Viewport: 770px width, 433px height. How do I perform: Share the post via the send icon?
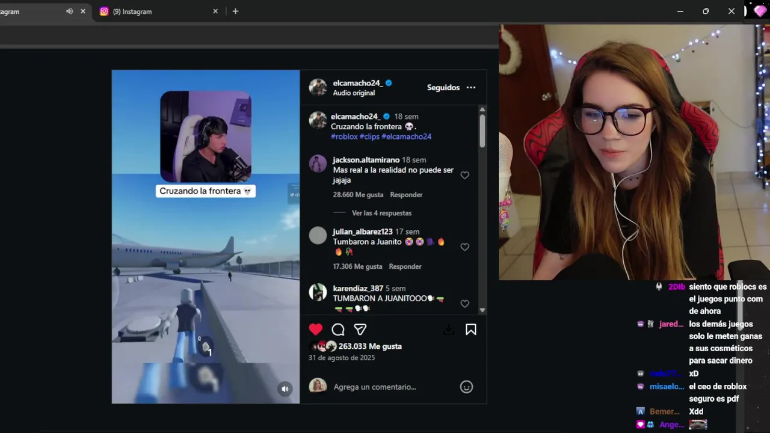click(360, 329)
